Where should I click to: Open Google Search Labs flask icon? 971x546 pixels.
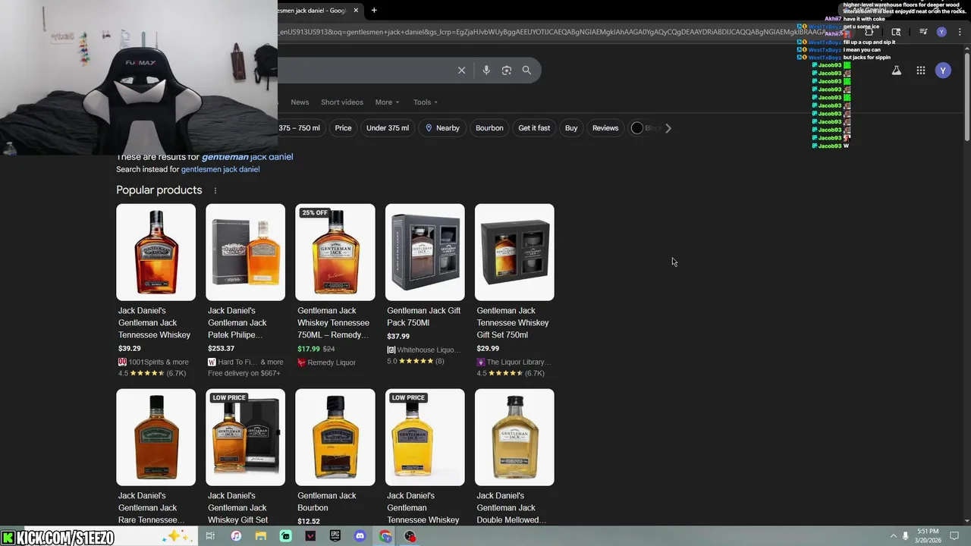coord(896,70)
